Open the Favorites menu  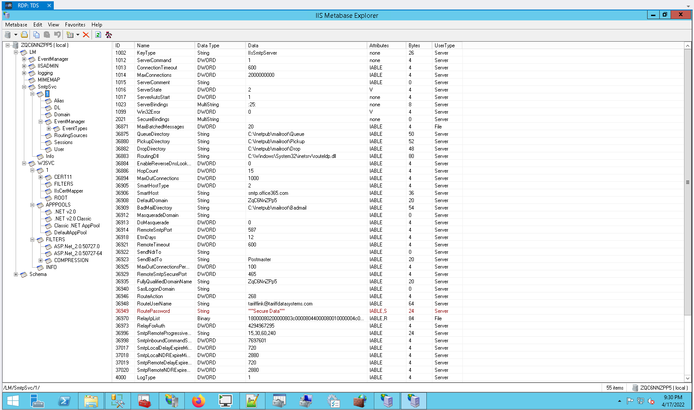(x=75, y=25)
